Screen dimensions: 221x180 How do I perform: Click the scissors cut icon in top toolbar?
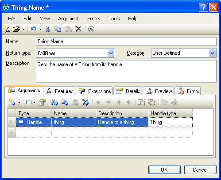pyautogui.click(x=47, y=29)
